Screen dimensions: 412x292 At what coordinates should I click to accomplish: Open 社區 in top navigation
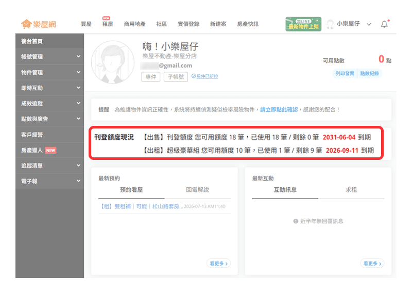(161, 24)
